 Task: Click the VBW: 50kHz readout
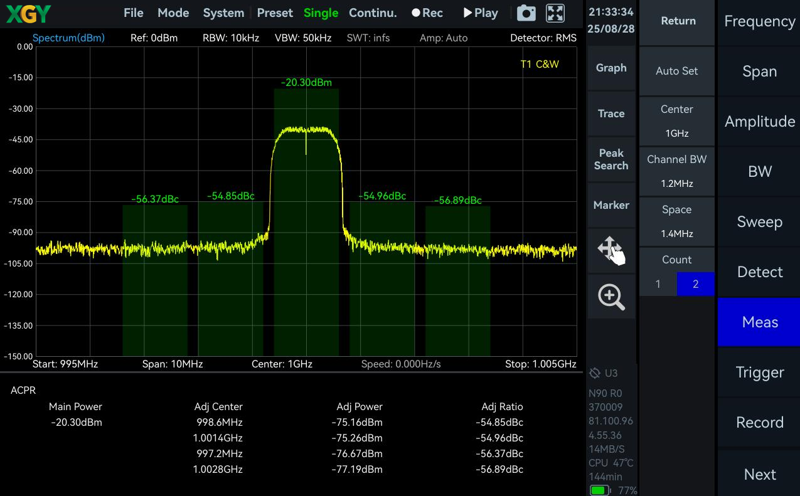pos(303,38)
